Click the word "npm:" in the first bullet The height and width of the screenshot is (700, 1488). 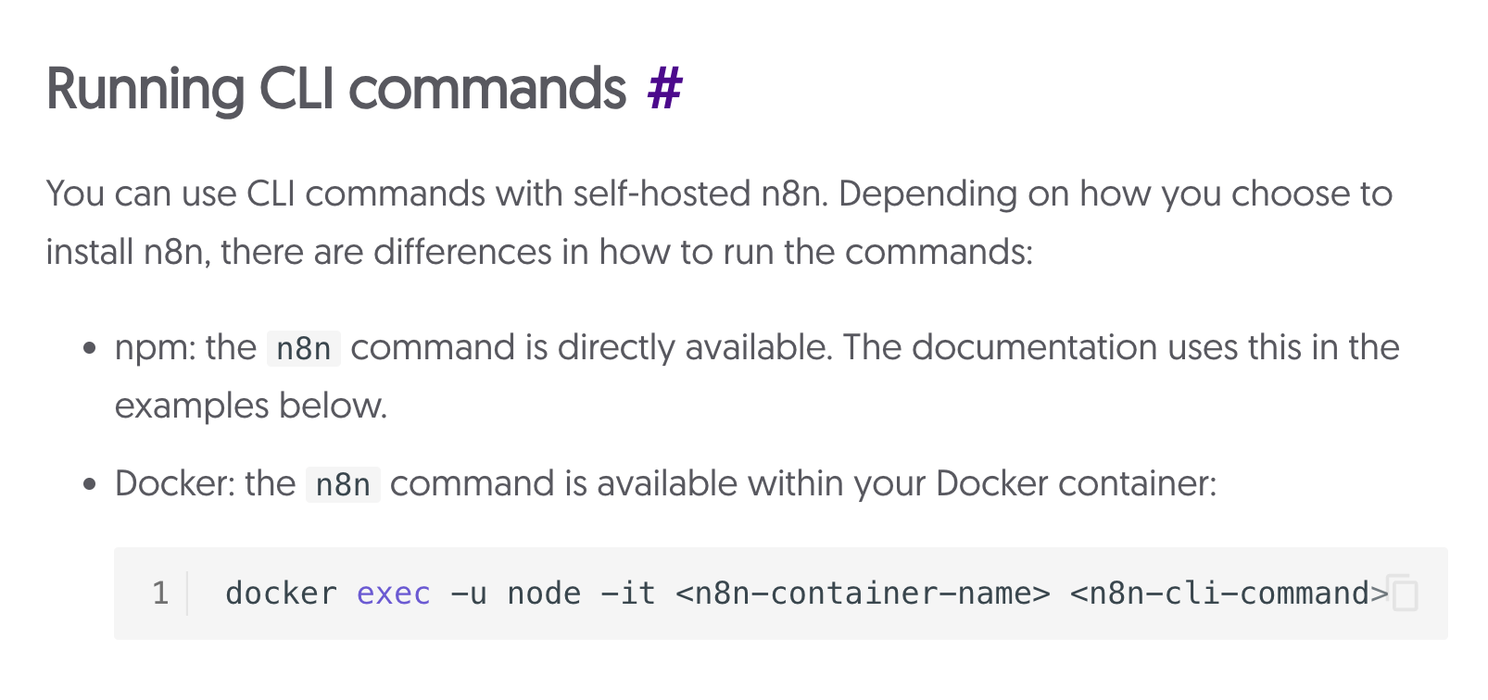[x=155, y=348]
